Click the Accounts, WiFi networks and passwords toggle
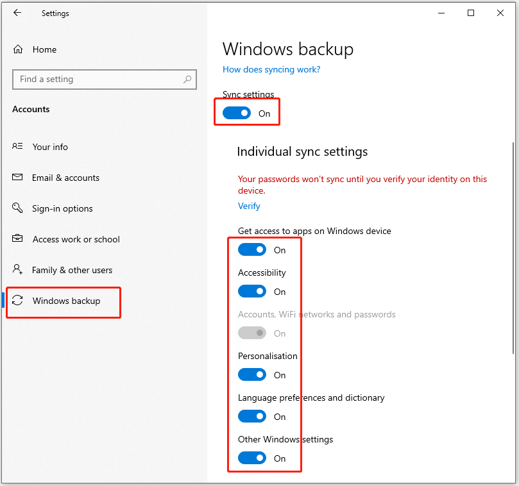The width and height of the screenshot is (519, 486). click(x=252, y=333)
